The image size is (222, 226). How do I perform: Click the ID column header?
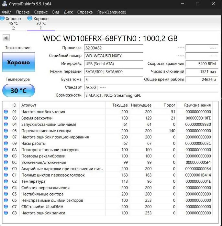point(14,105)
